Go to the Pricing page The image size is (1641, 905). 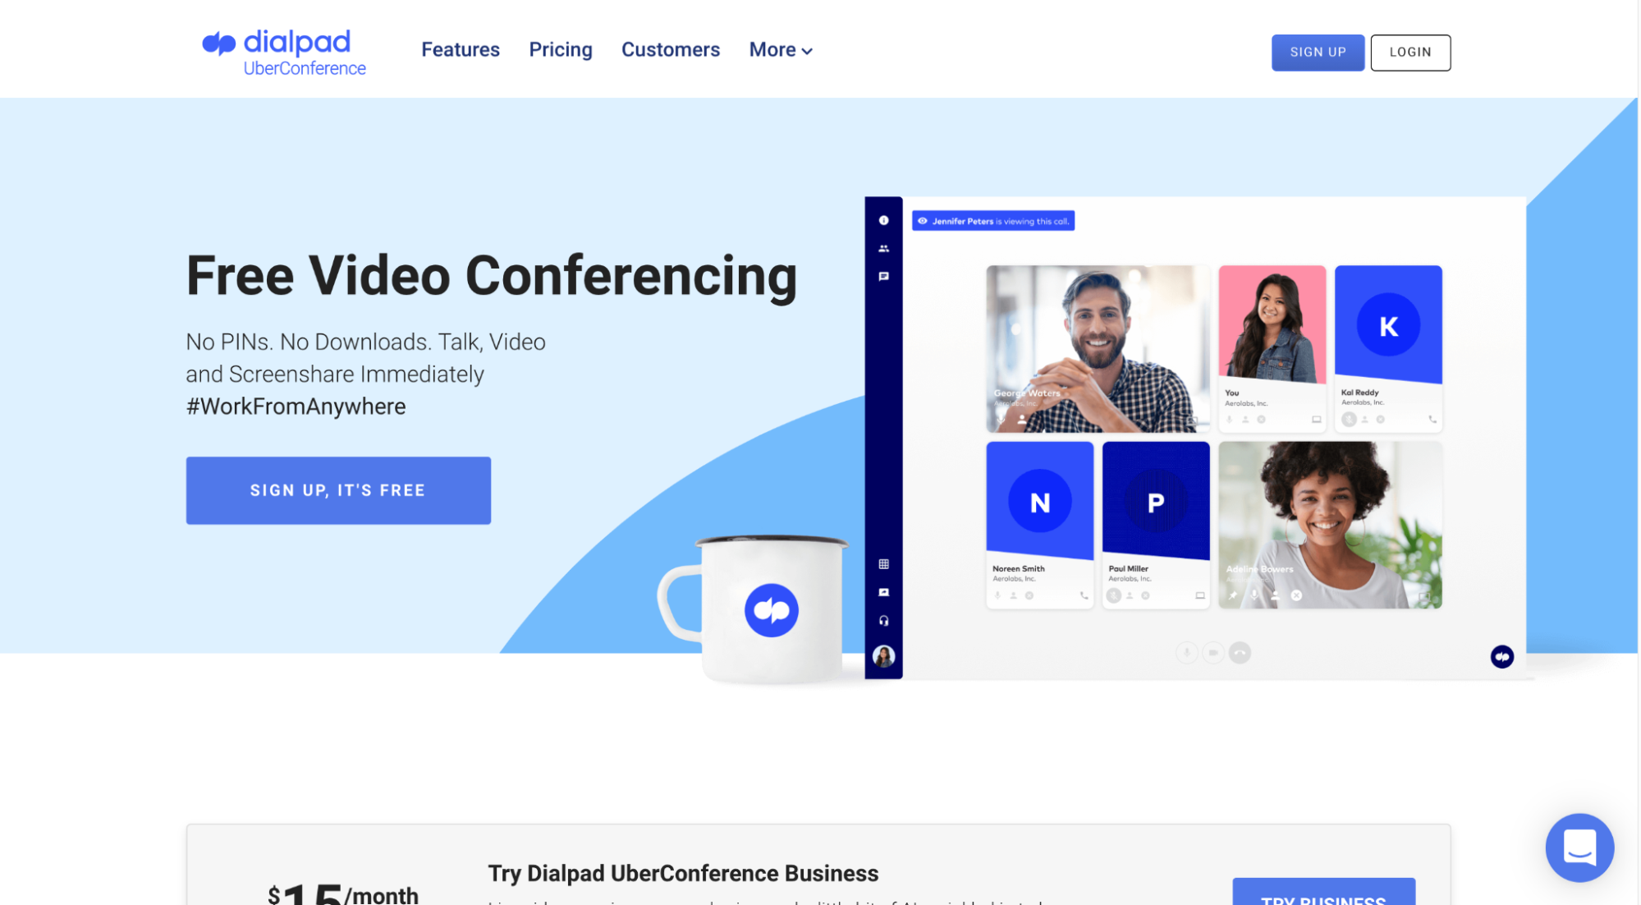tap(560, 50)
